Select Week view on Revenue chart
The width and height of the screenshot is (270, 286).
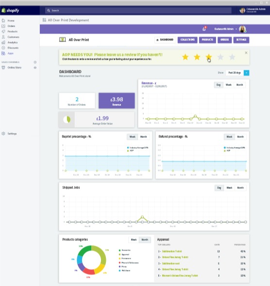229,85
